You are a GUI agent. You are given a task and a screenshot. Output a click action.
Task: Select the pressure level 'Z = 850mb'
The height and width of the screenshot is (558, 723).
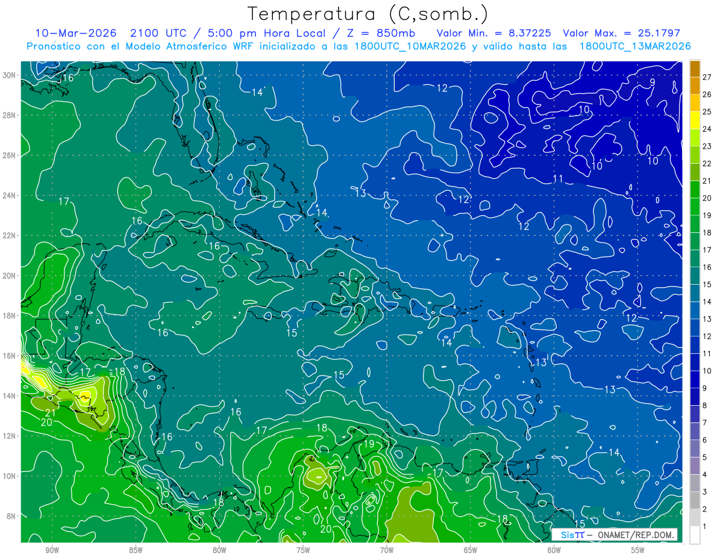point(379,33)
